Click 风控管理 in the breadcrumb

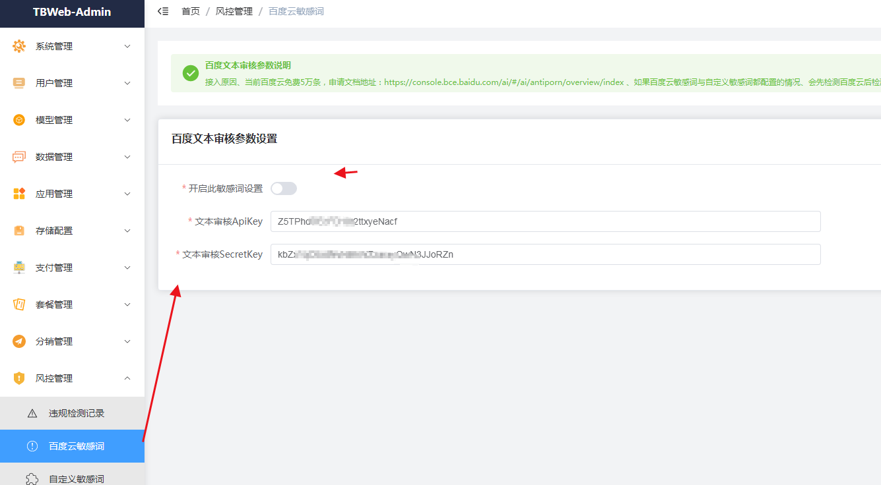point(234,11)
